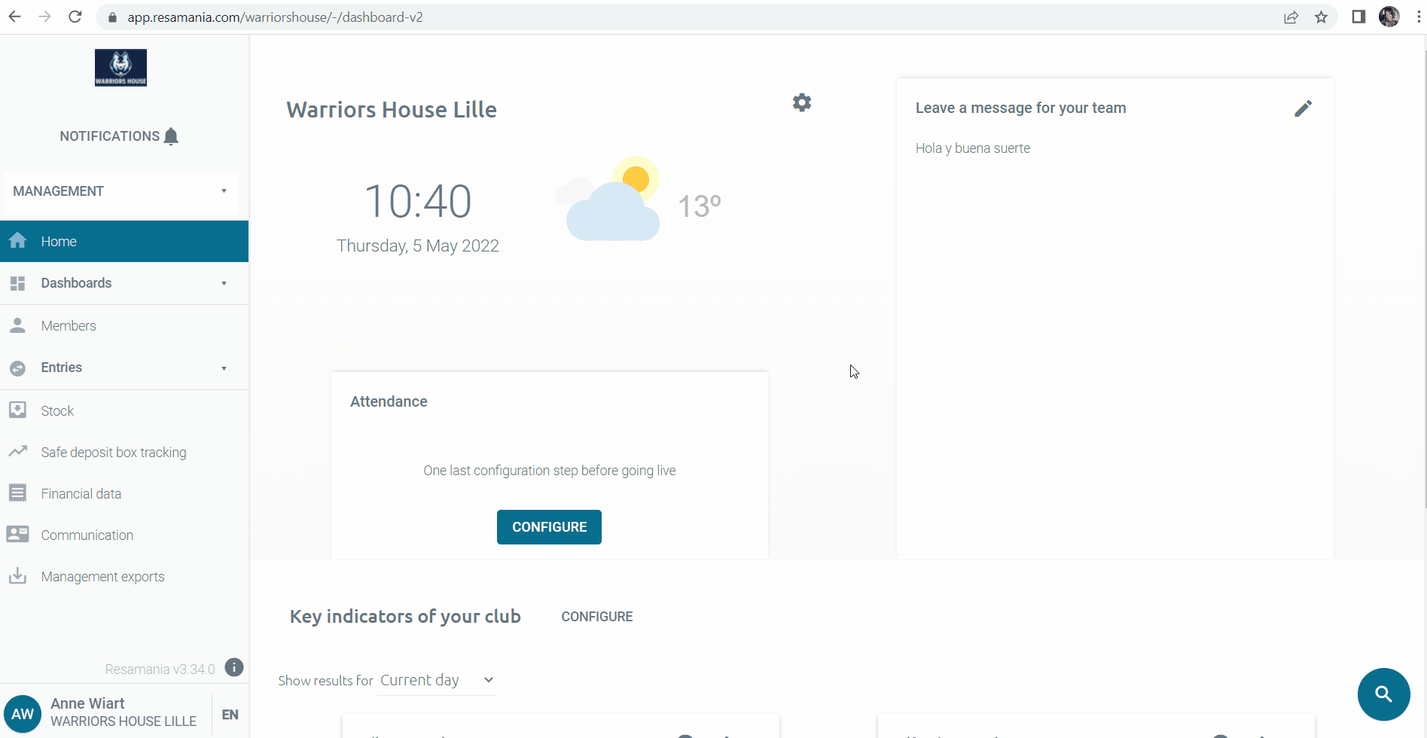Open the MANAGEMENT dropdown selector
1427x738 pixels.
[120, 191]
